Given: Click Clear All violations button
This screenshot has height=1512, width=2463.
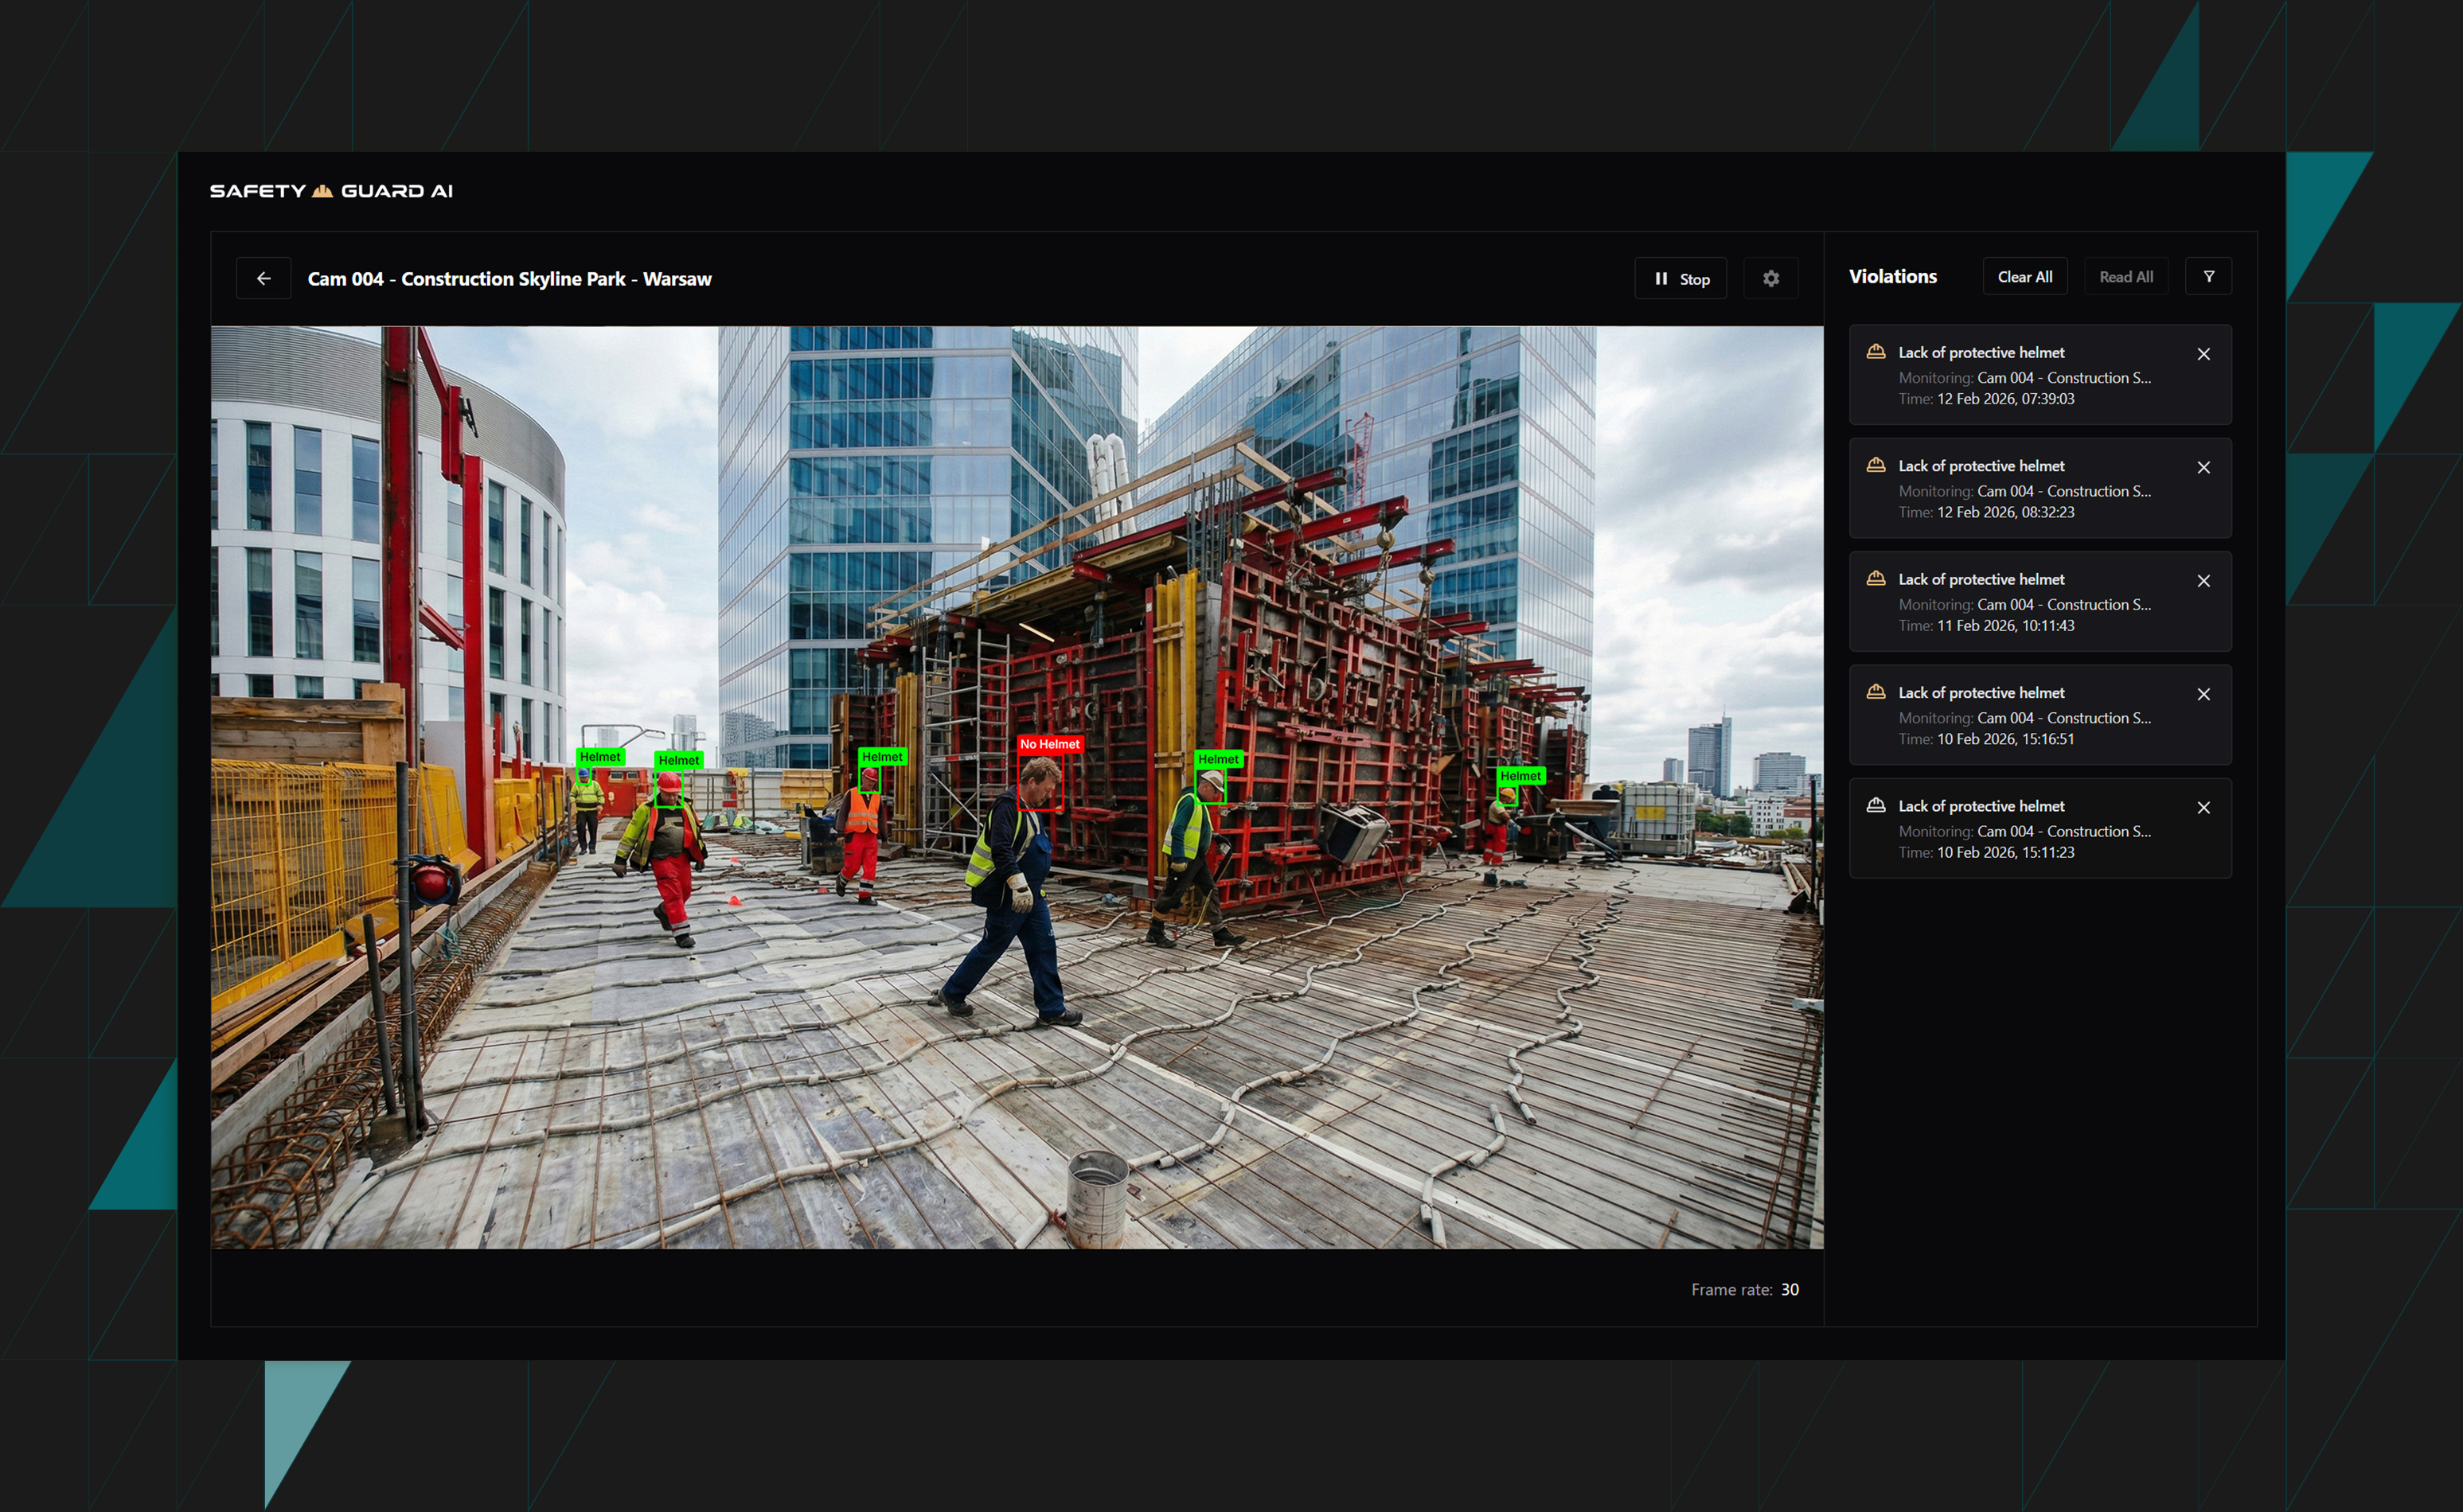Looking at the screenshot, I should [2024, 277].
